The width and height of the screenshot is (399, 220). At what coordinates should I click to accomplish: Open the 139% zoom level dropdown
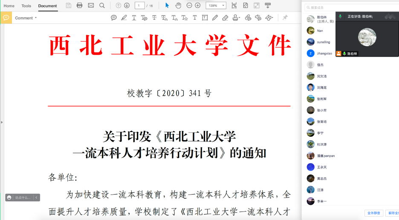click(x=216, y=6)
